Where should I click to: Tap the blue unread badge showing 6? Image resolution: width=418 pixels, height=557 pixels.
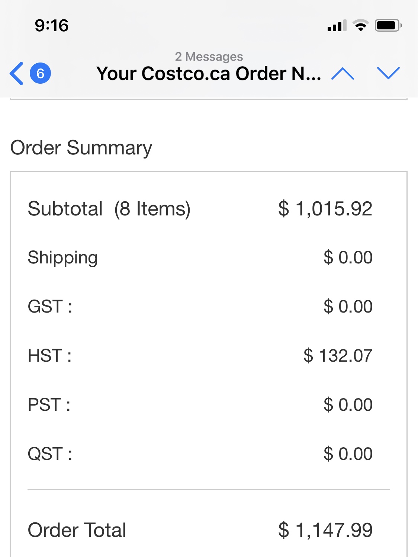40,73
